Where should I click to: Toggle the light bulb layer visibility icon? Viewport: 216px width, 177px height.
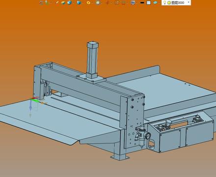pyautogui.click(x=164, y=2)
